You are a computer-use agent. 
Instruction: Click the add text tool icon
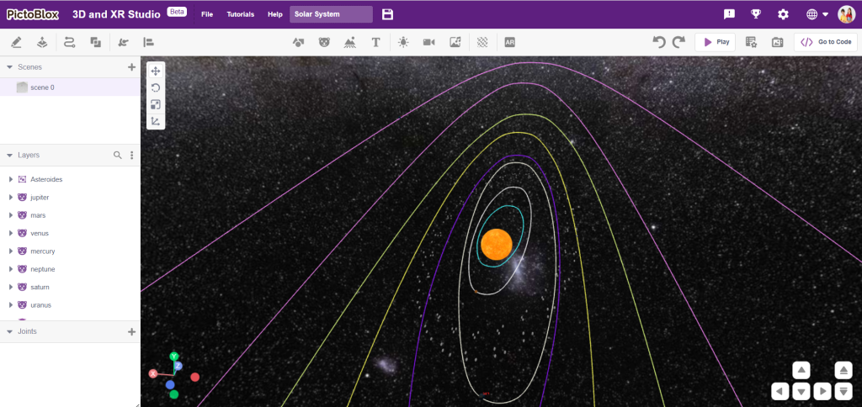(x=375, y=42)
